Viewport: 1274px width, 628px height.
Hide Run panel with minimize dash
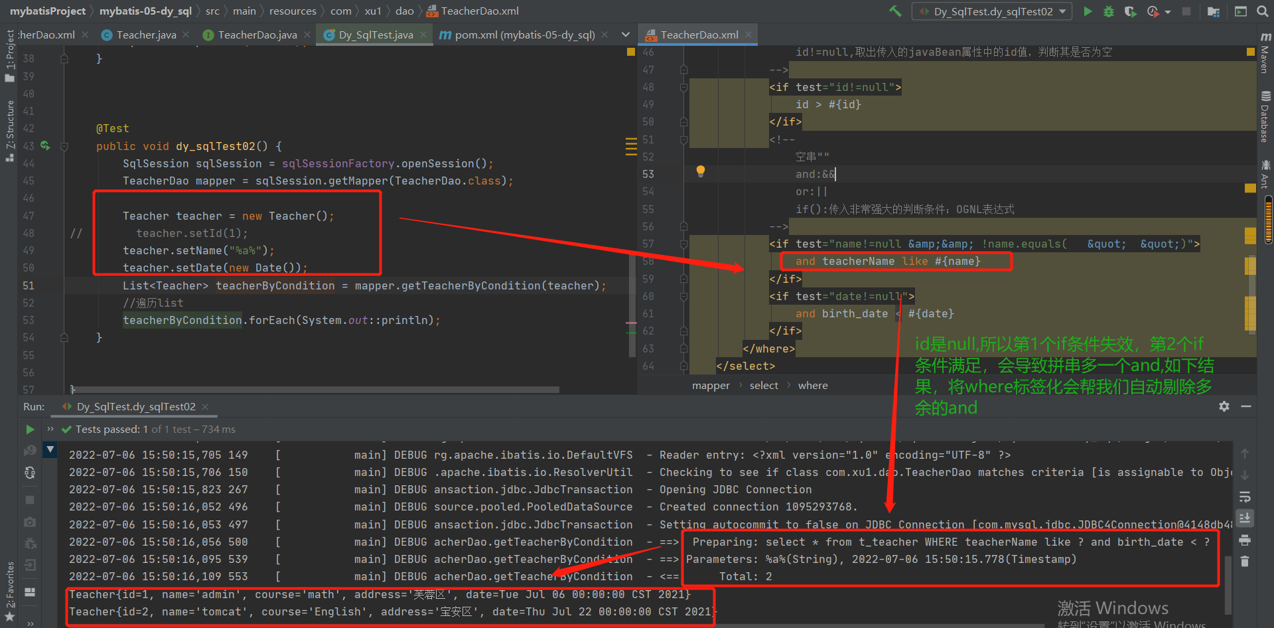1246,406
